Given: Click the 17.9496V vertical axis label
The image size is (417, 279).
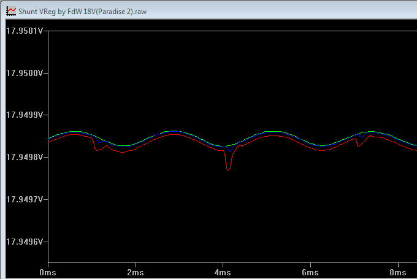Looking at the screenshot, I should pos(25,242).
